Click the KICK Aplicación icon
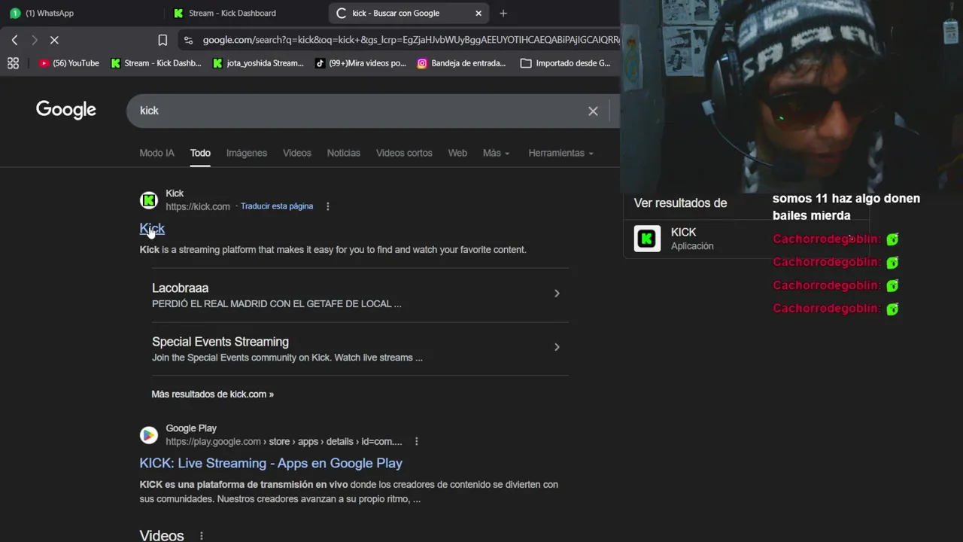963x542 pixels. [647, 239]
